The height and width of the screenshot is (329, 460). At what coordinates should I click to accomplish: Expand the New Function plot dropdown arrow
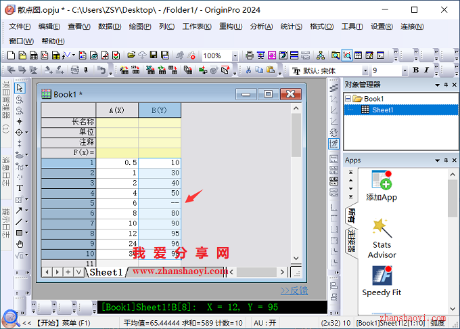[x=73, y=56]
